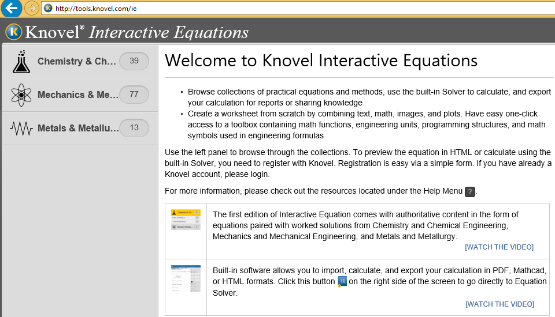Click the waveform icon for Metals

tap(21, 129)
